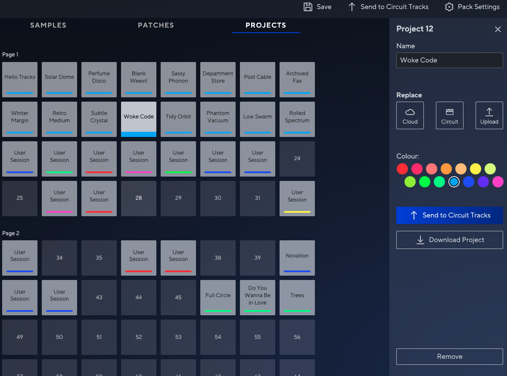The width and height of the screenshot is (507, 376).
Task: Select the yellow colour swatch
Action: click(x=476, y=169)
